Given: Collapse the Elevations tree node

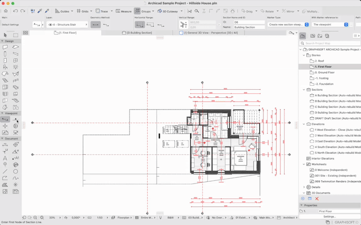Looking at the screenshot, I should (304, 124).
